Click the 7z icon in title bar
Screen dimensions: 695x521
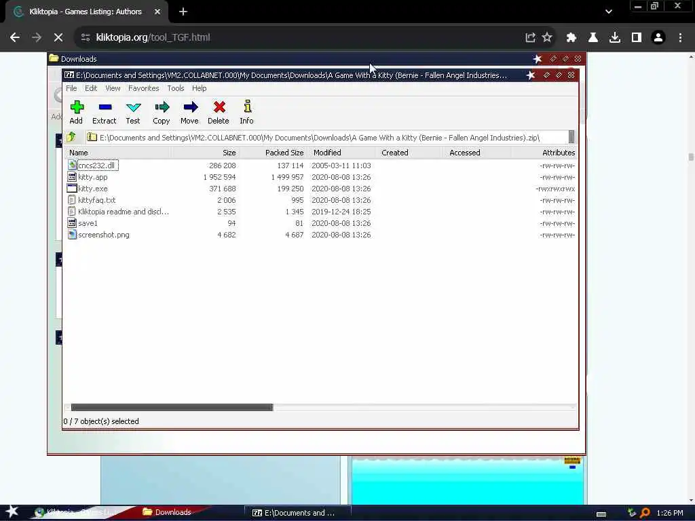[69, 75]
